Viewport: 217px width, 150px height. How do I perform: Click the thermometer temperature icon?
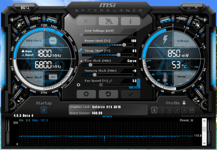coord(165,78)
